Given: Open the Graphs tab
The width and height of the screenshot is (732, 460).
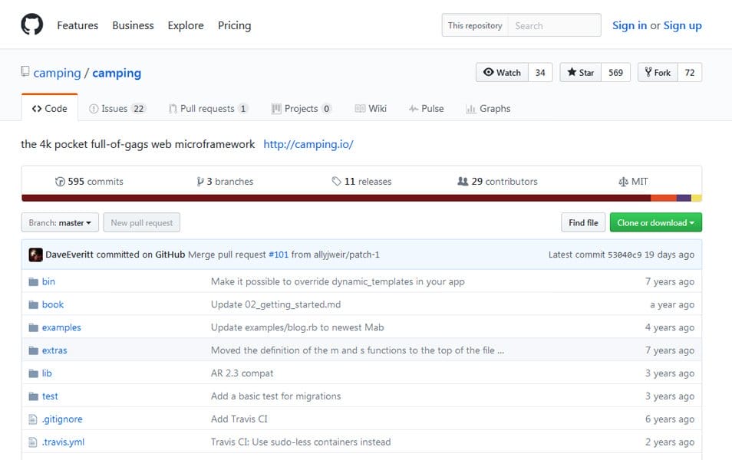Looking at the screenshot, I should pyautogui.click(x=488, y=108).
